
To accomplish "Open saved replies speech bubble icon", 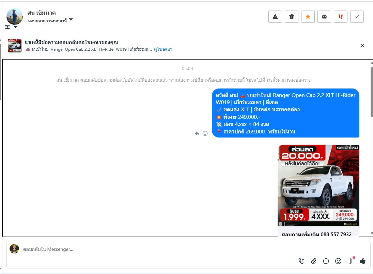I will tap(326, 261).
